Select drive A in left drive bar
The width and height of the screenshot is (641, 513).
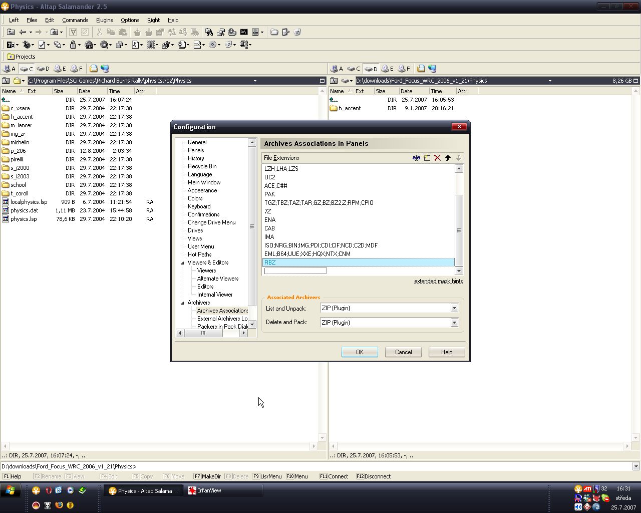[x=10, y=69]
